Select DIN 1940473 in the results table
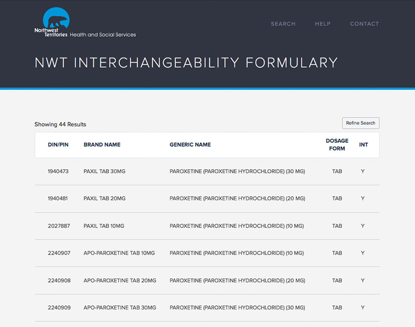The width and height of the screenshot is (415, 327). tap(58, 171)
